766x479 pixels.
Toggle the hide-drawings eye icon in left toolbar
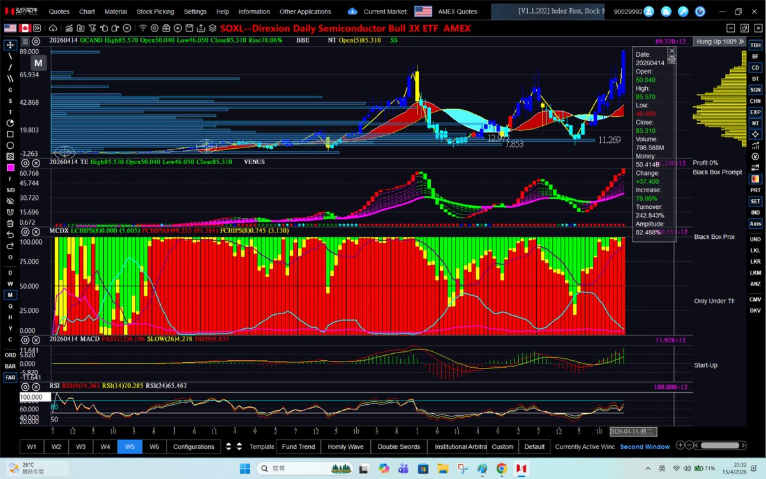click(x=10, y=201)
